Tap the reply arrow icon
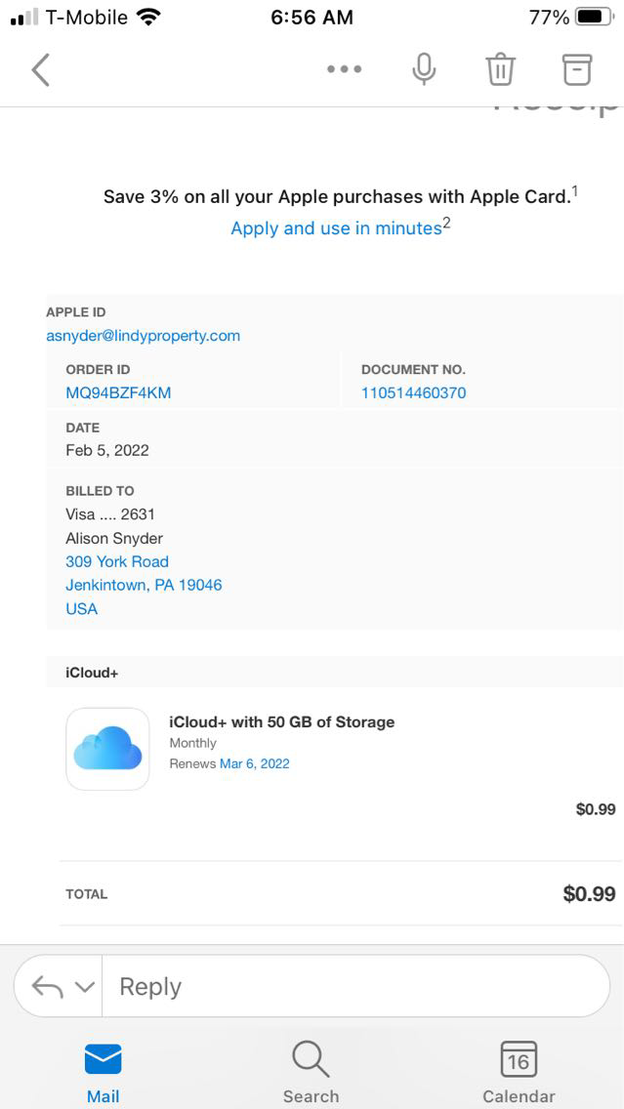This screenshot has height=1109, width=624. click(47, 986)
